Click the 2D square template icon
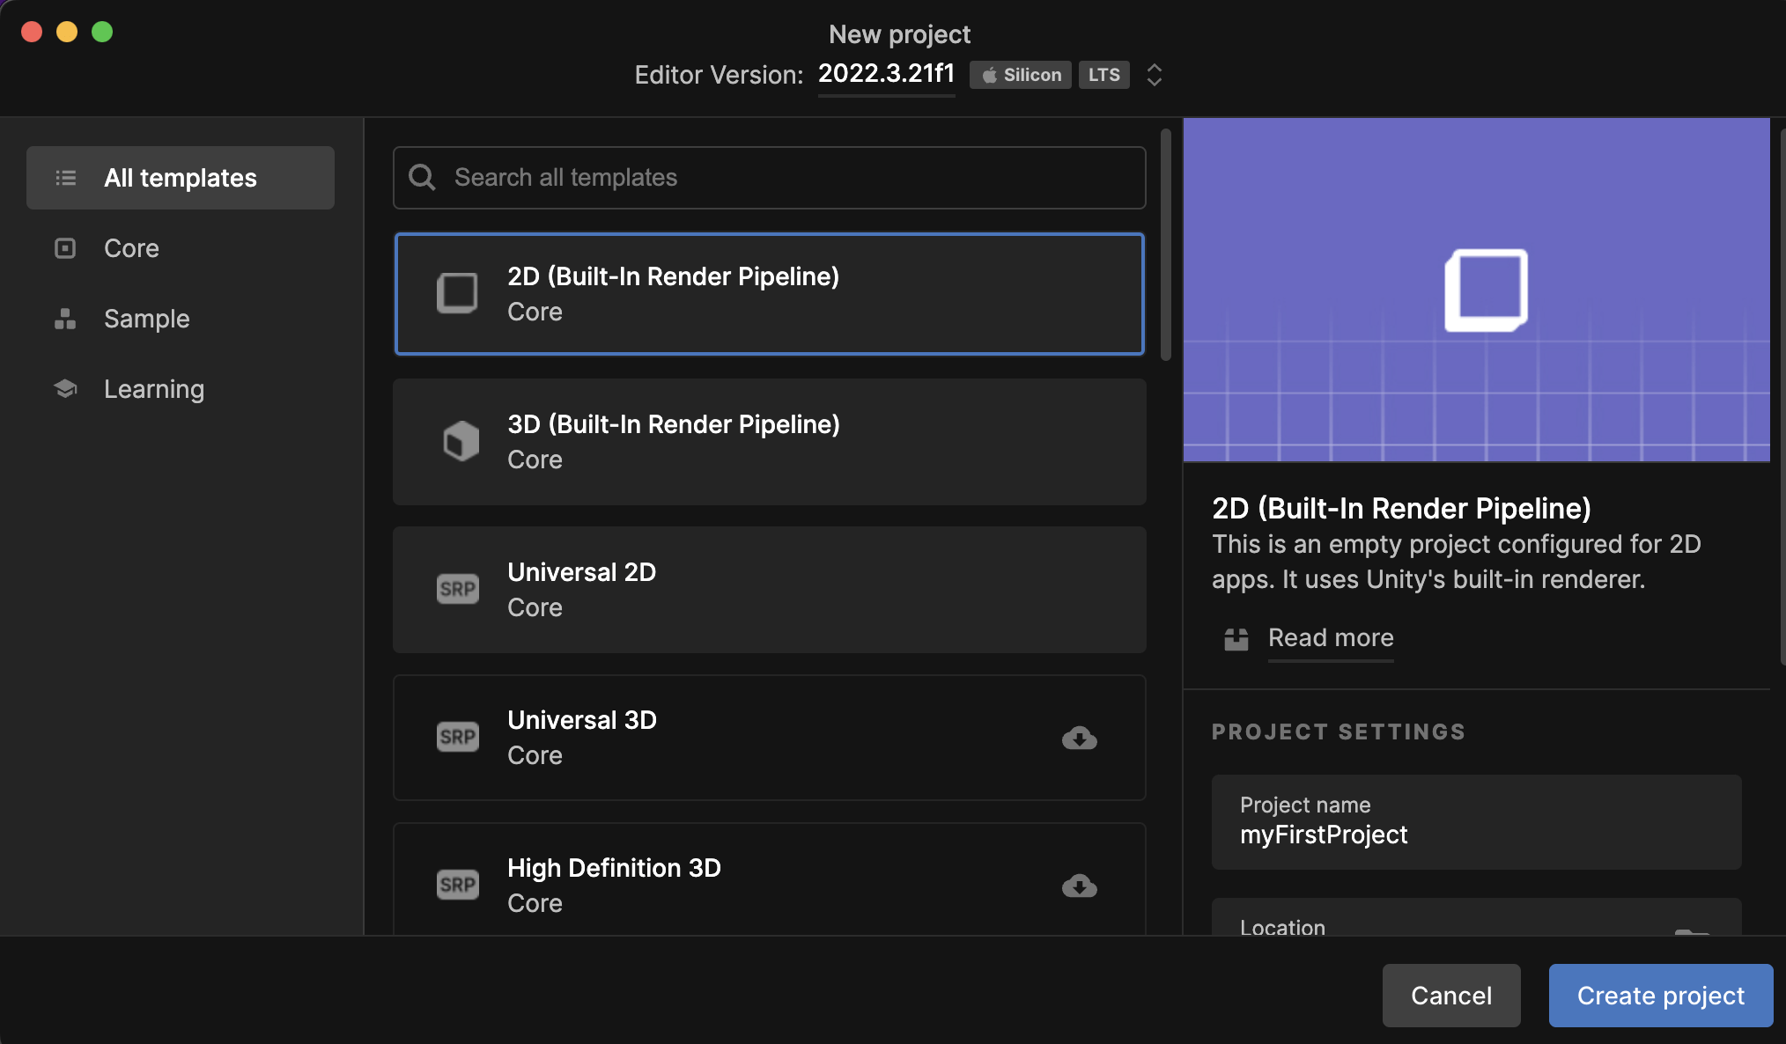 (x=457, y=293)
